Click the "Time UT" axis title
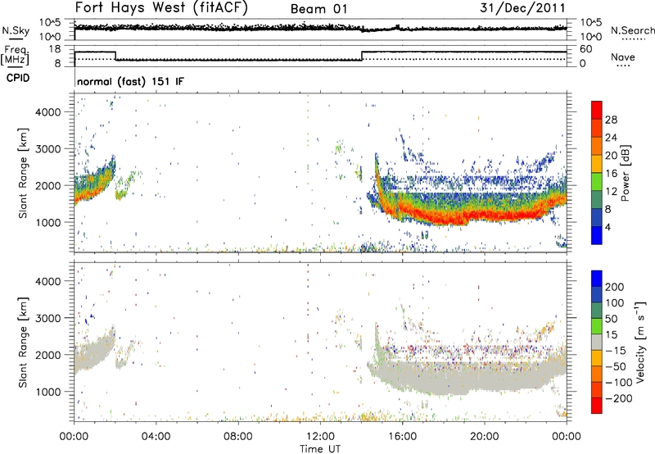Screen dimensions: 655x454 [320, 448]
